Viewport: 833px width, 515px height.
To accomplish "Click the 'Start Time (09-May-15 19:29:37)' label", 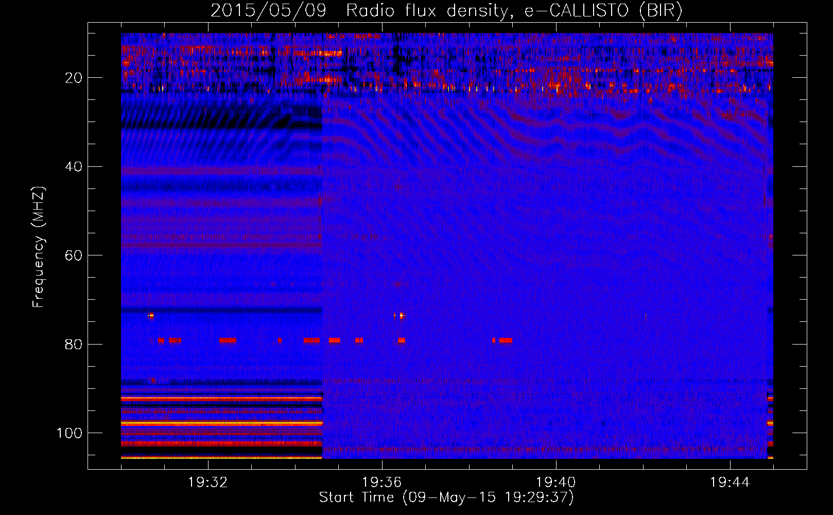I will [446, 497].
